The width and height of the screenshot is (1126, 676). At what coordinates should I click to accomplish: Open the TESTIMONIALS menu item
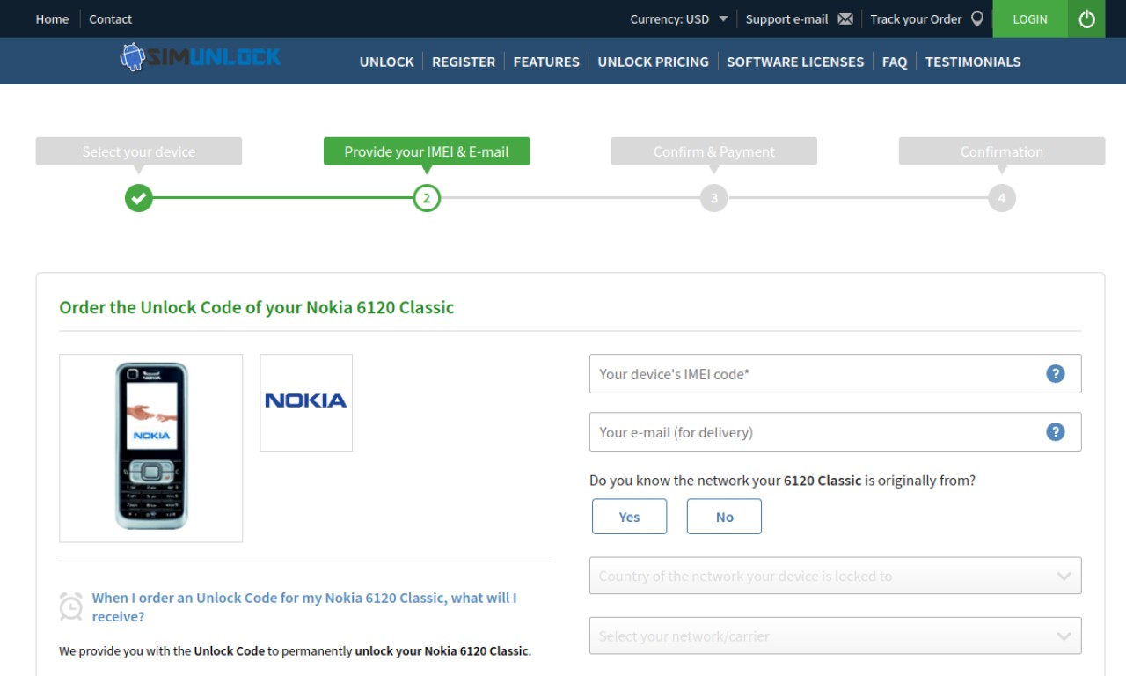pos(973,62)
